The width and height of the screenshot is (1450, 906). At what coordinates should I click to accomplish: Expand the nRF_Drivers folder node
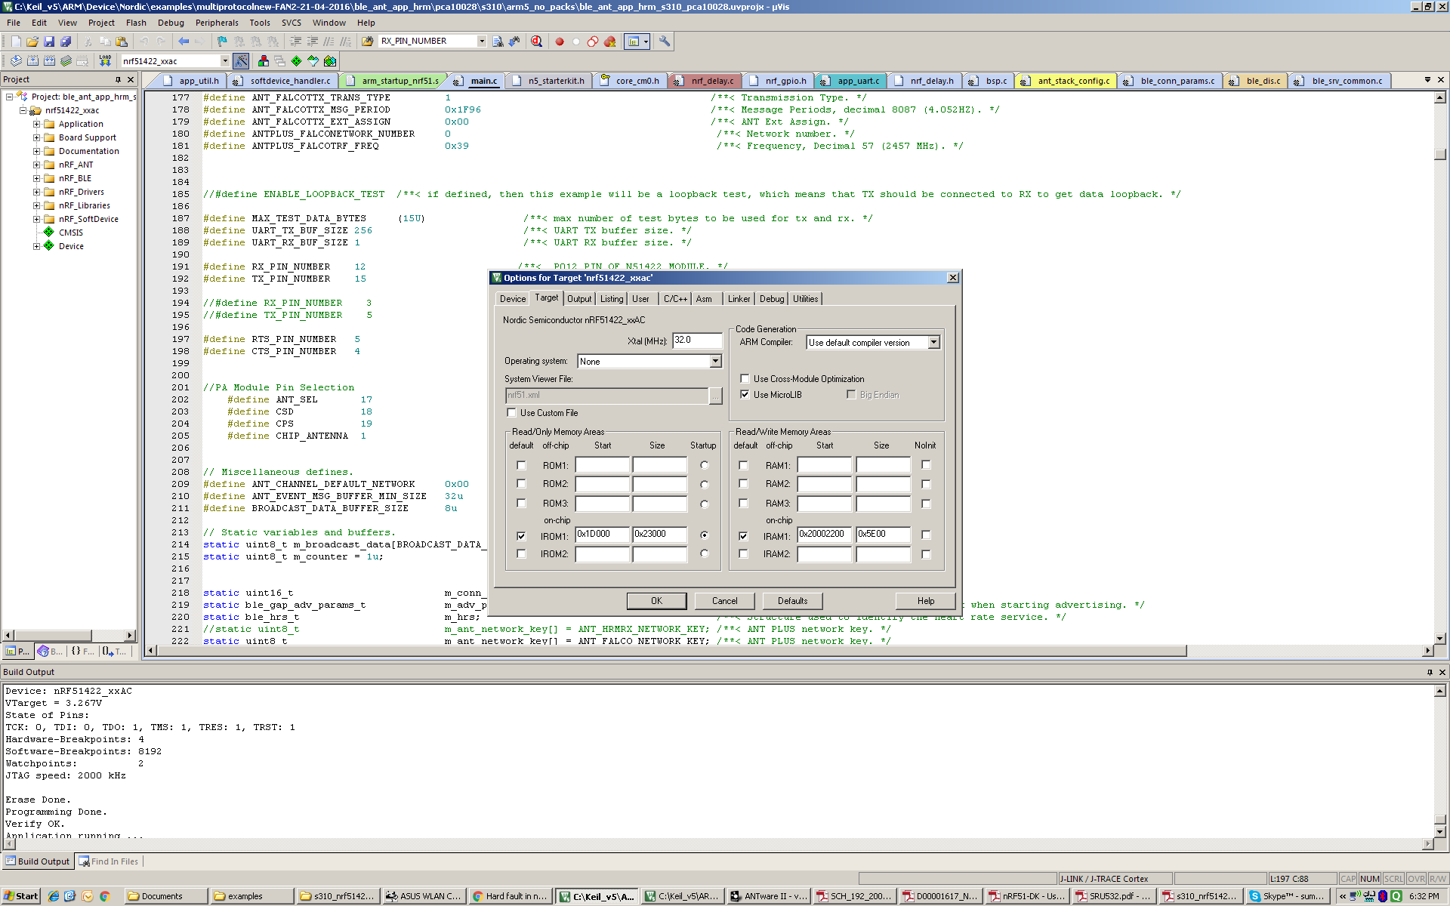(36, 192)
